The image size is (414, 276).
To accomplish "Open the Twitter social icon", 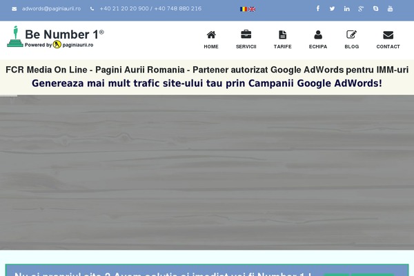I will pyautogui.click(x=332, y=9).
